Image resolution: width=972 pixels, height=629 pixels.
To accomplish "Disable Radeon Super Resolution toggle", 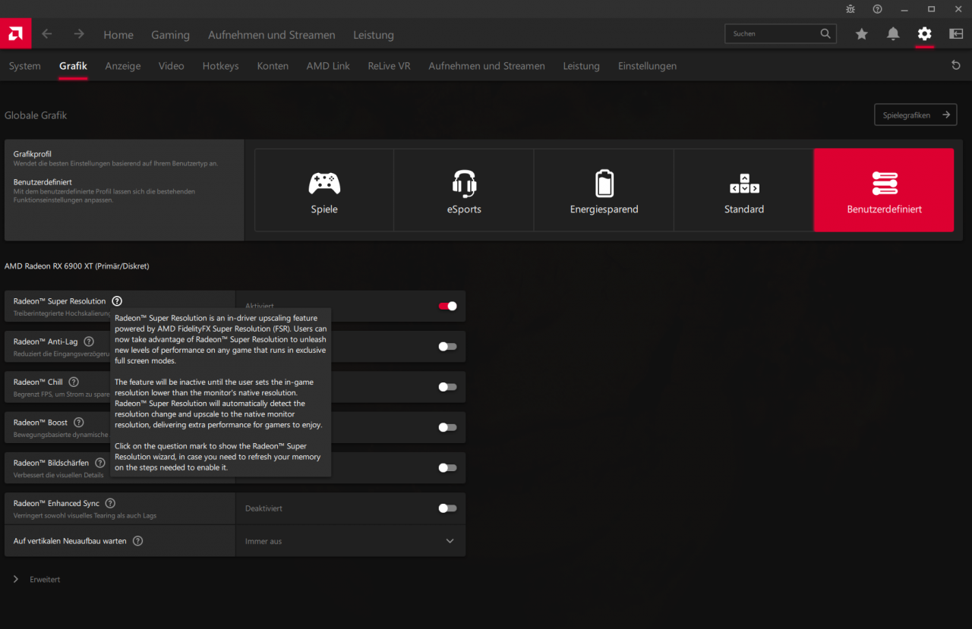I will tap(448, 306).
